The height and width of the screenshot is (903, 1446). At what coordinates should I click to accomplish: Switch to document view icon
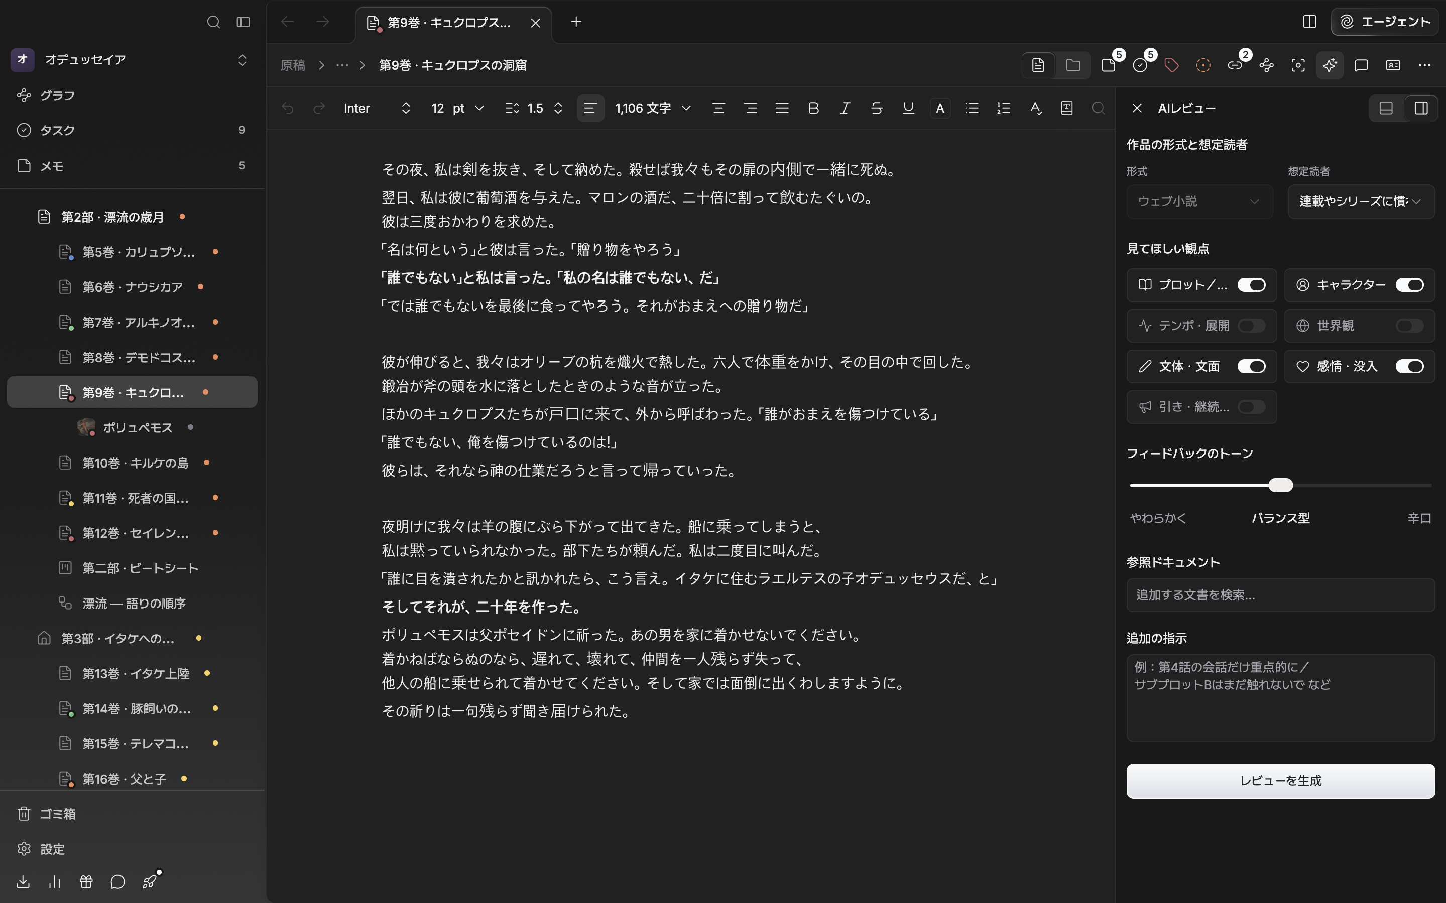pos(1038,65)
